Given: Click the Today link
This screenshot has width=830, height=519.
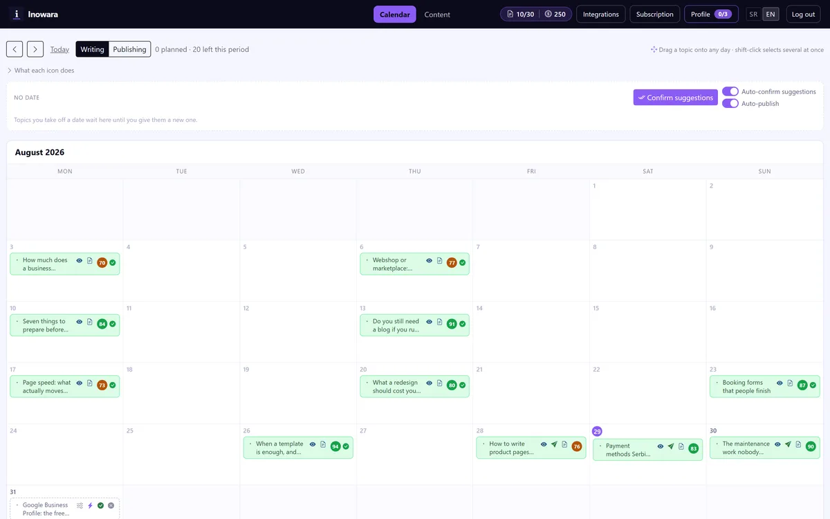Looking at the screenshot, I should (59, 50).
